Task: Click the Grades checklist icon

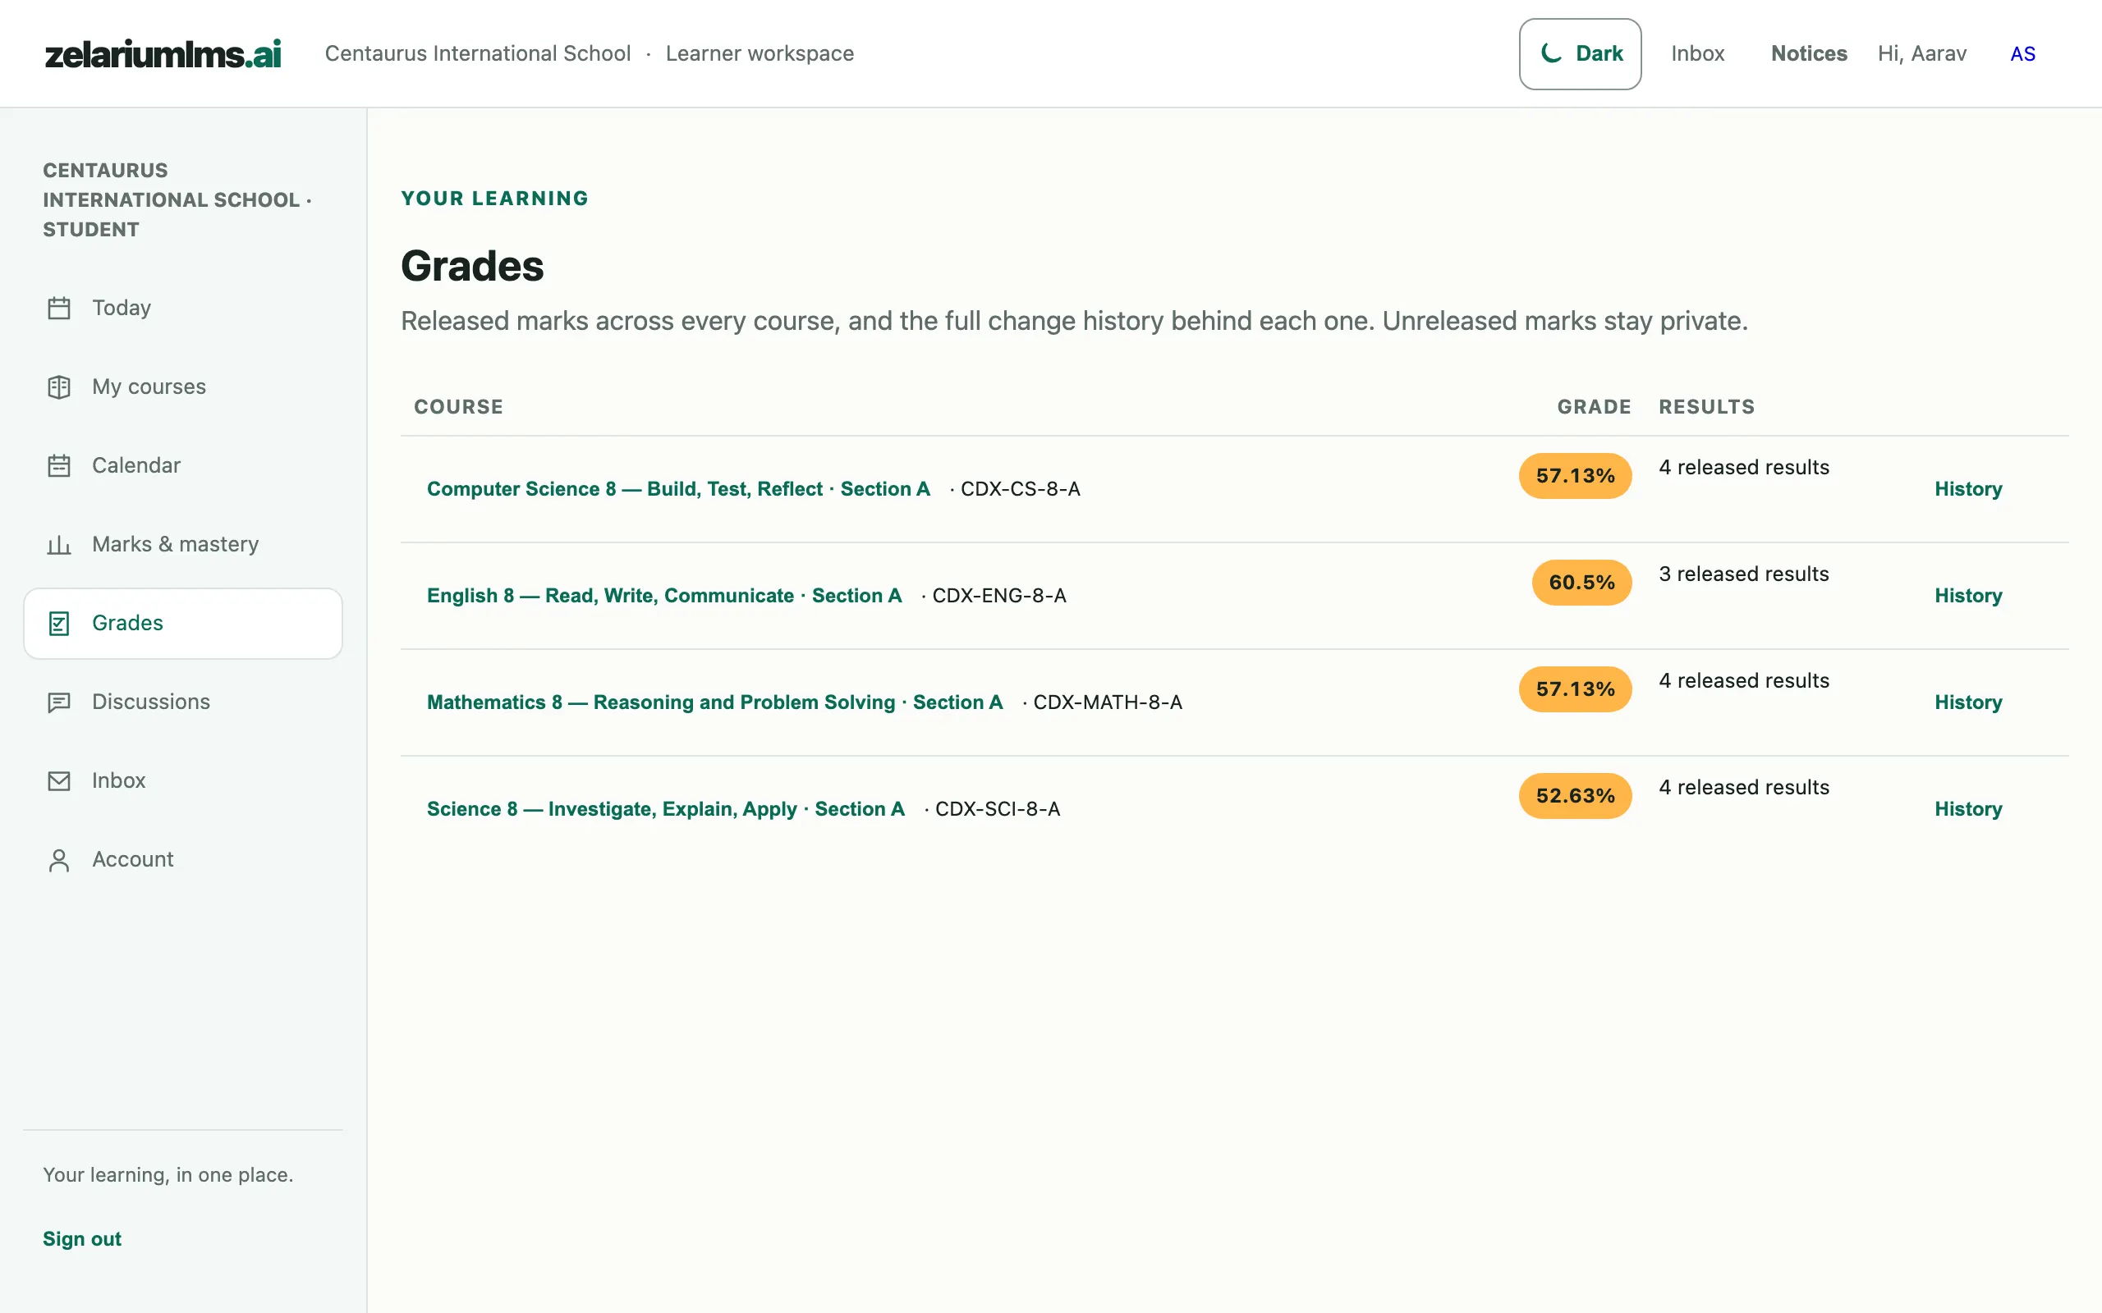Action: (x=59, y=624)
